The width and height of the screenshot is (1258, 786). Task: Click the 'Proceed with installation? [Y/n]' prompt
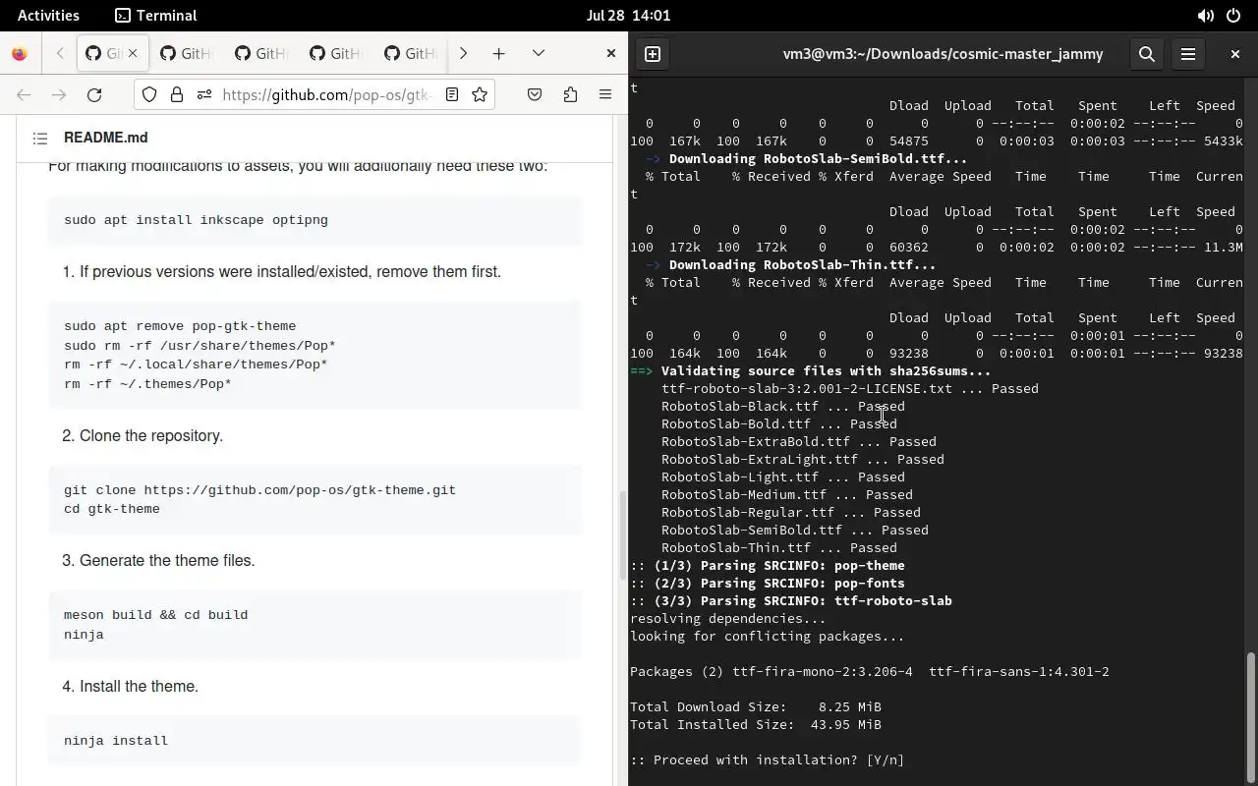coord(767,759)
